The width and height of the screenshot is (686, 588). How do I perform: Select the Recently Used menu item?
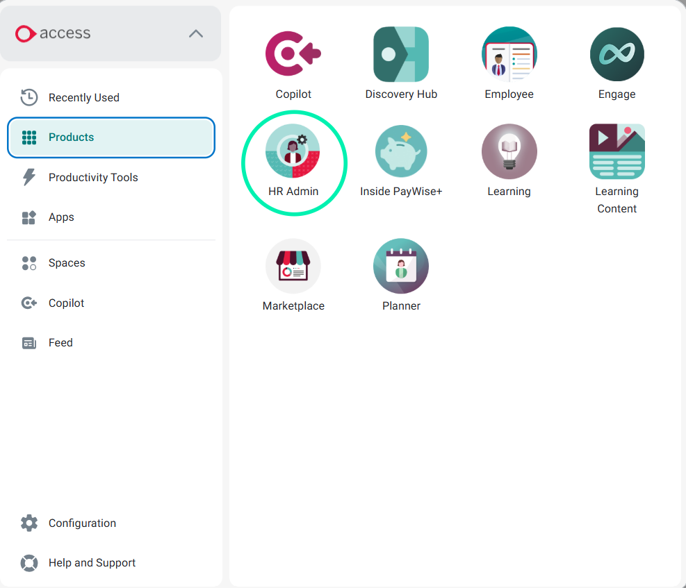(111, 97)
